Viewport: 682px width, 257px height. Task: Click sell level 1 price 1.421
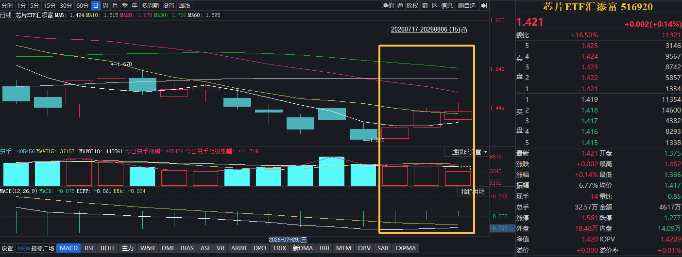coord(590,88)
